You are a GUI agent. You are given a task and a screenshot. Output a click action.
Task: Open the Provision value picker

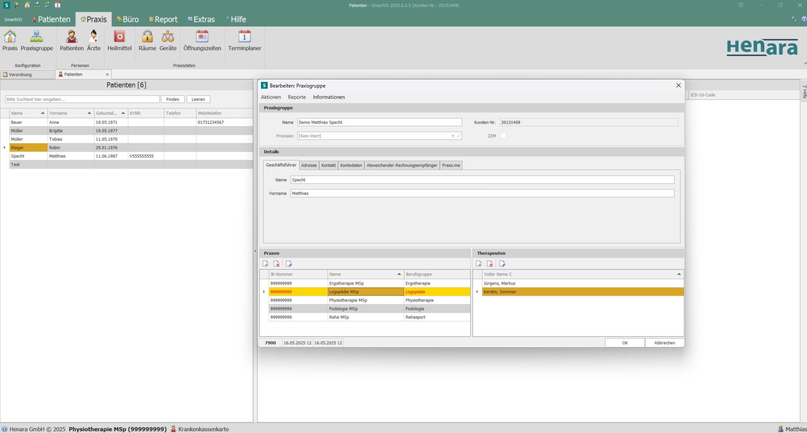458,136
